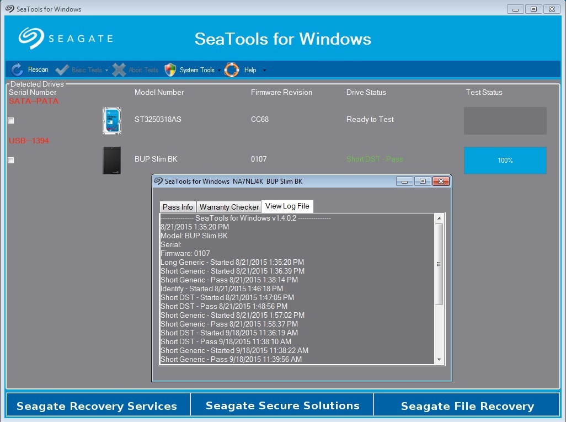Select the BUP Slim BK external drive image

click(112, 161)
